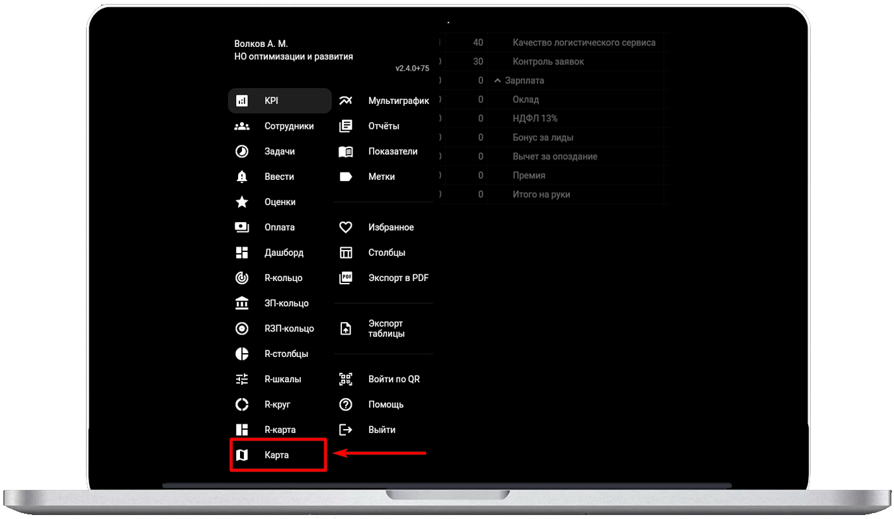Go to the Задачи section
Viewport: 894px width, 519px height.
(280, 151)
